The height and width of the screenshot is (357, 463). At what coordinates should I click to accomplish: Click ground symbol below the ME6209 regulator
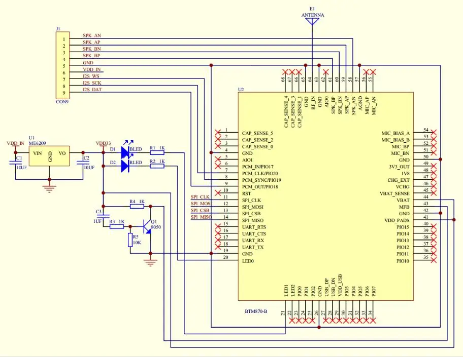[x=49, y=188]
